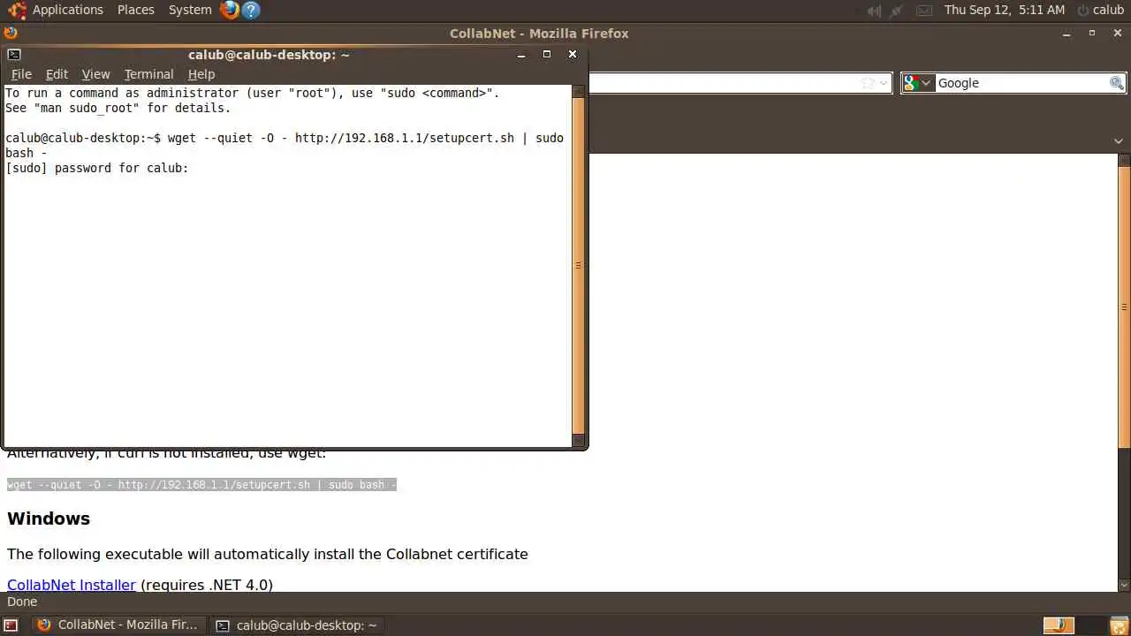The height and width of the screenshot is (636, 1131).
Task: Maximize the Firefox window
Action: [1092, 34]
